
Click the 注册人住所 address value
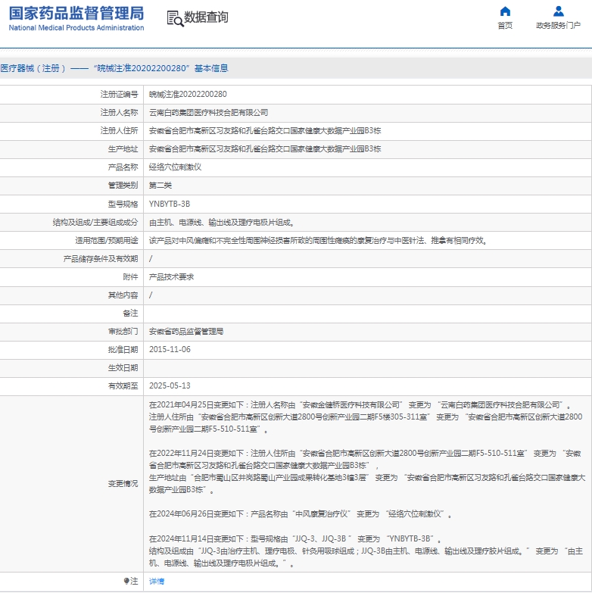[x=265, y=131]
